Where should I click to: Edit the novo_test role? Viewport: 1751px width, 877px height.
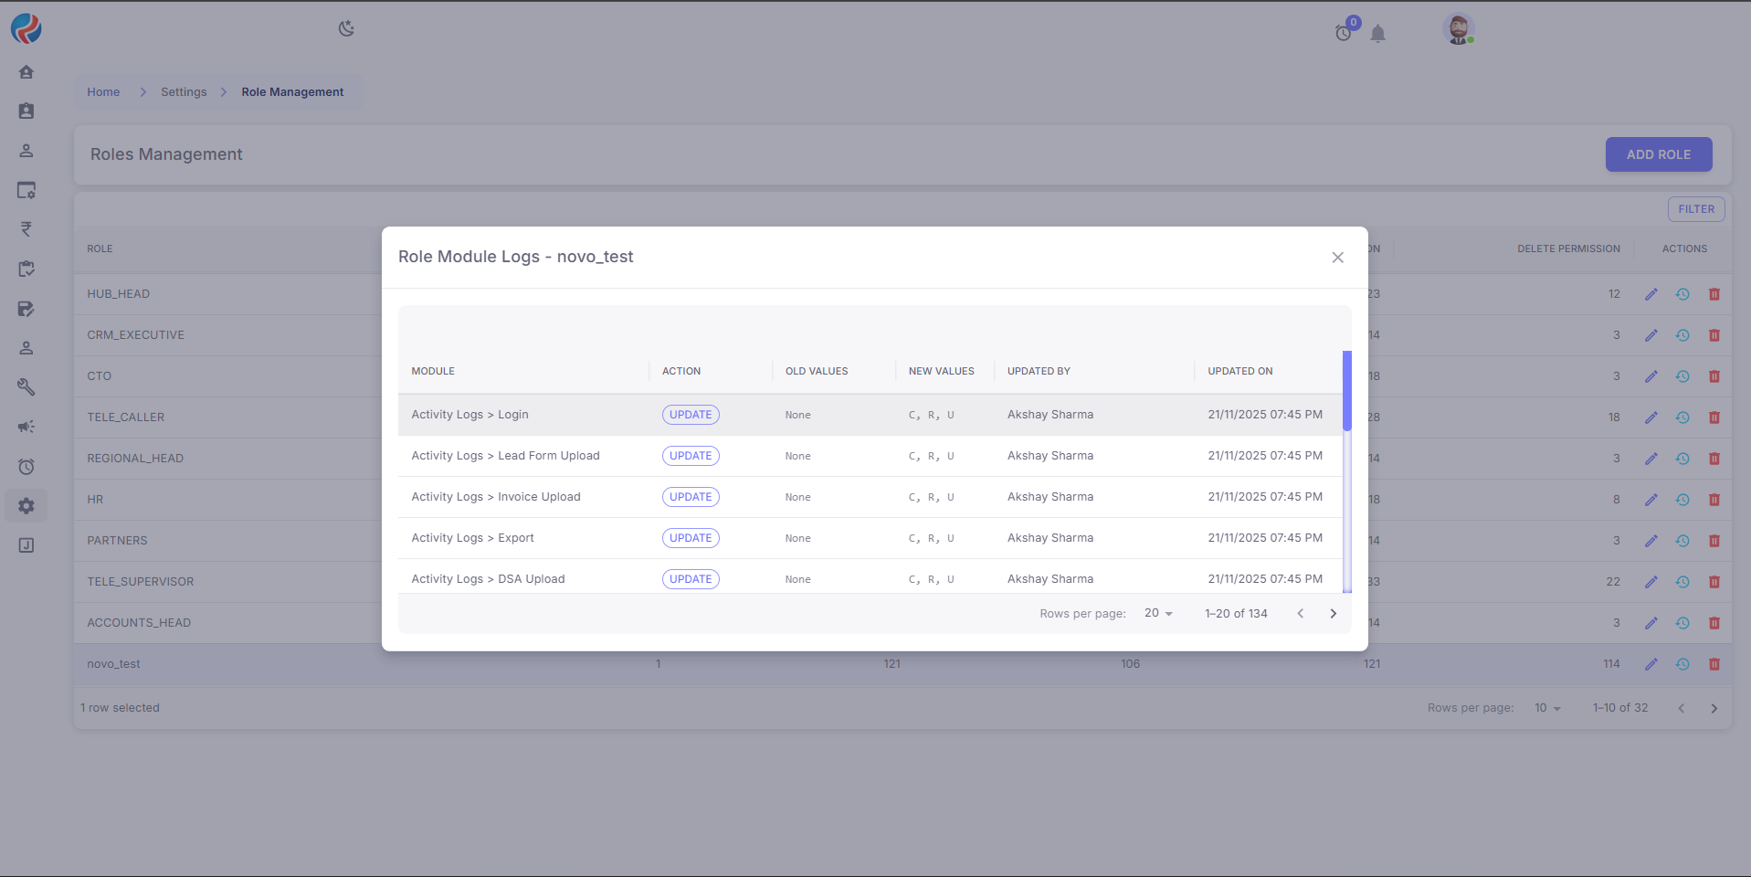click(x=1651, y=664)
